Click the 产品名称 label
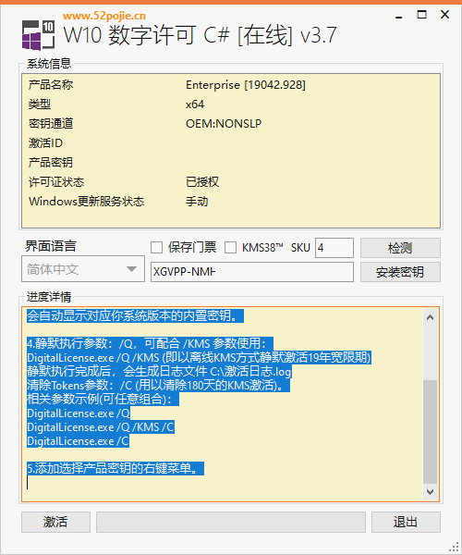Screen dimensions: 462x555 tap(51, 85)
